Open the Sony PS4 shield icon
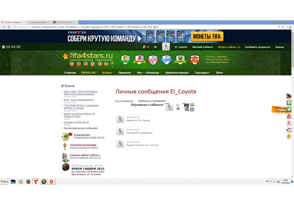This screenshot has width=294, height=205. click(x=139, y=59)
